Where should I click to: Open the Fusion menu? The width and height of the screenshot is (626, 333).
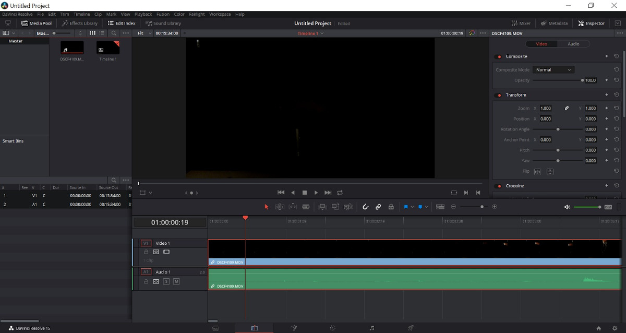pos(163,14)
